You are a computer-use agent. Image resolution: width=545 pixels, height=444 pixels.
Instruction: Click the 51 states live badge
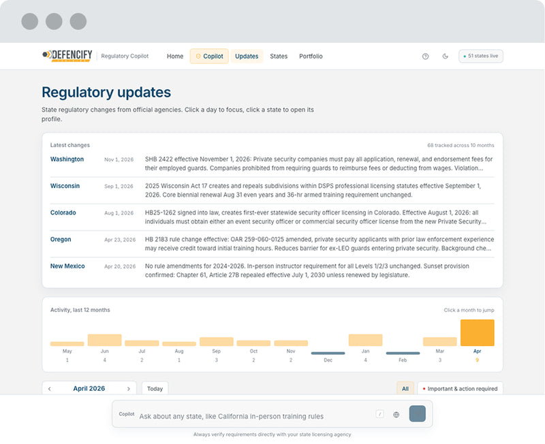tap(481, 56)
